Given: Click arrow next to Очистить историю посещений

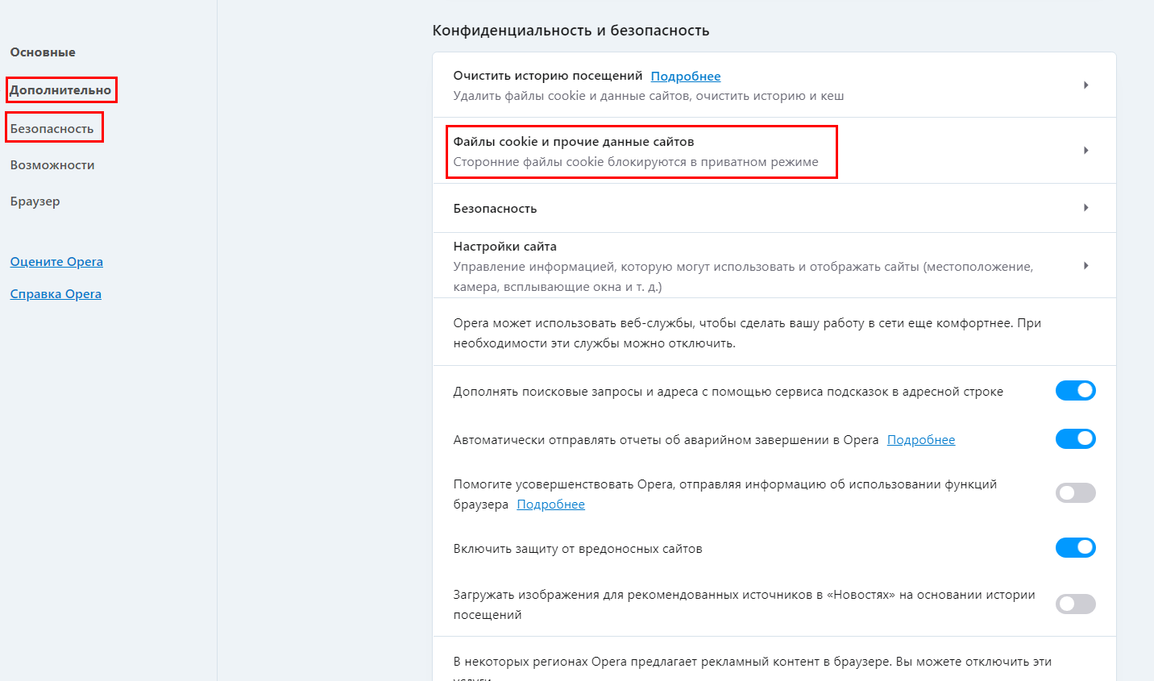Looking at the screenshot, I should pos(1086,85).
